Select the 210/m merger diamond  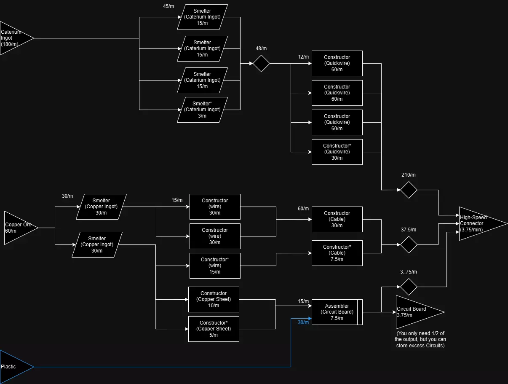409,190
